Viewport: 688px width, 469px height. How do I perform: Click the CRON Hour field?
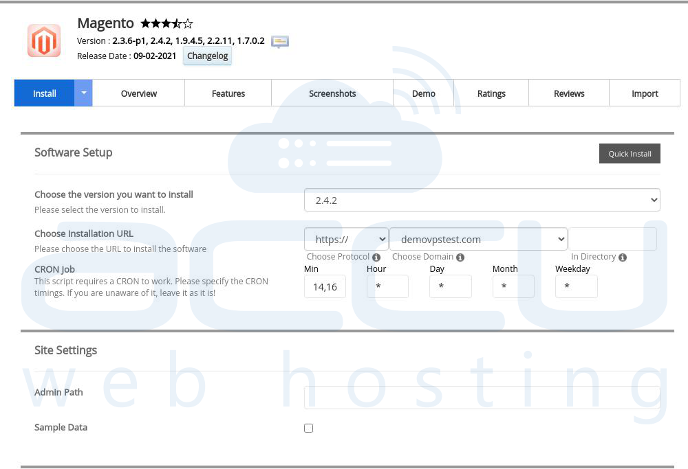click(x=387, y=286)
